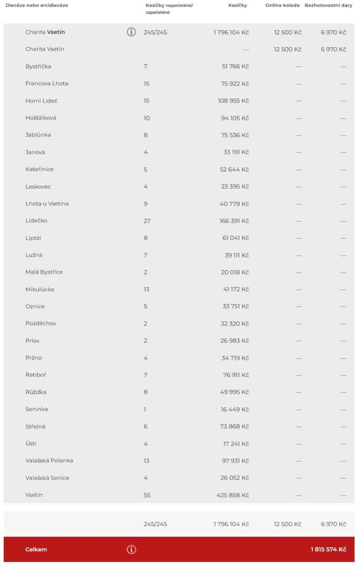The width and height of the screenshot is (361, 567).
Task: Click the Diecéze nebo arcidiecéze header
Action: 36,5
